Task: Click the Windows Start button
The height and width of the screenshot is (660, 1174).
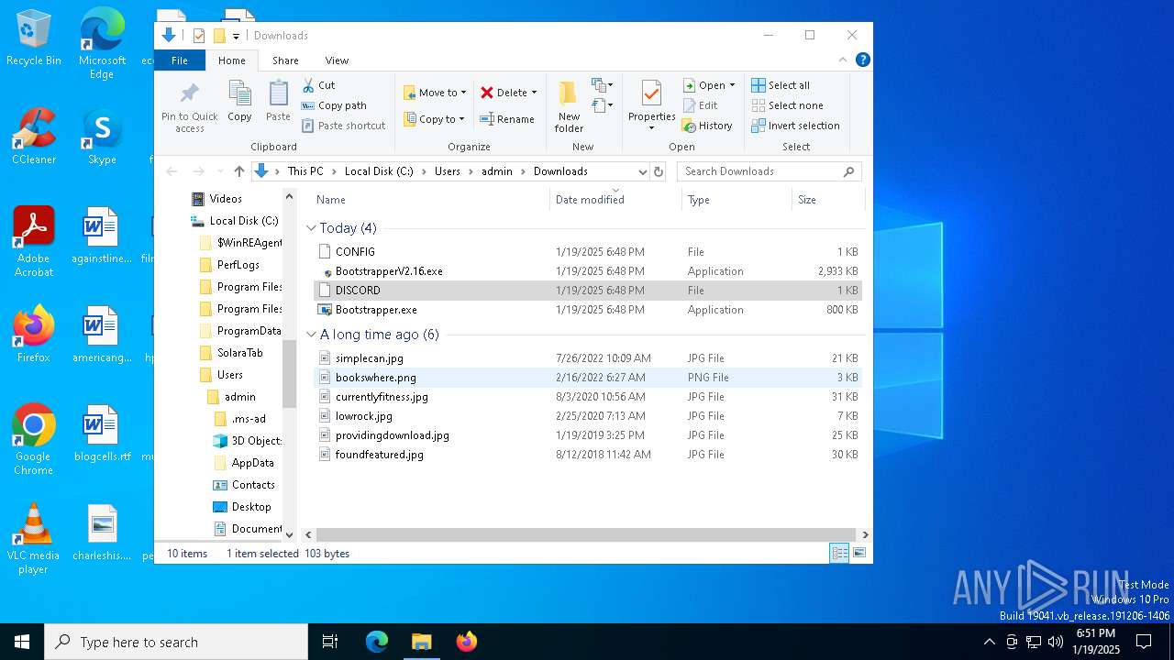Action: tap(22, 642)
